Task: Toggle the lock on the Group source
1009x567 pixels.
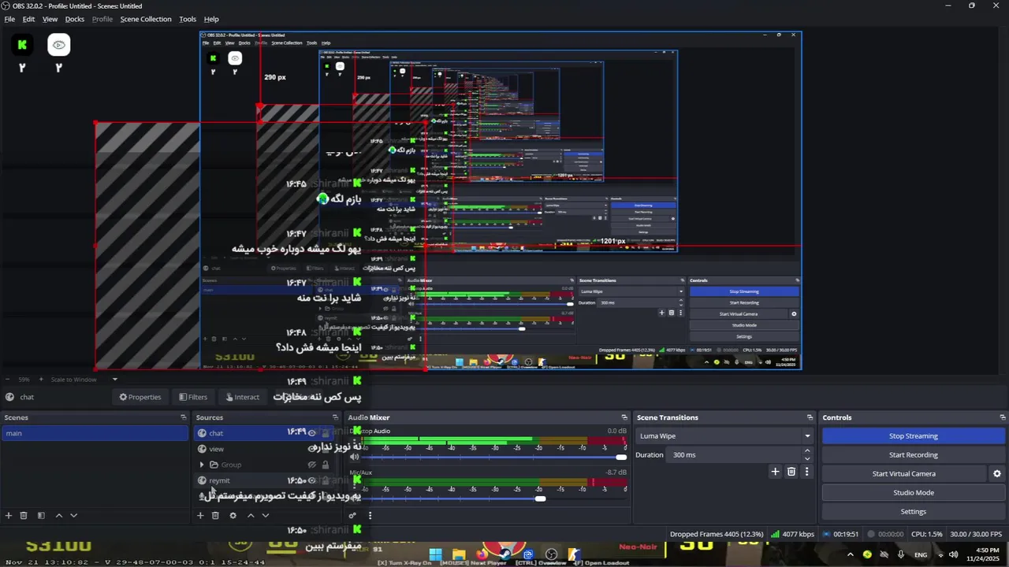Action: (x=326, y=465)
